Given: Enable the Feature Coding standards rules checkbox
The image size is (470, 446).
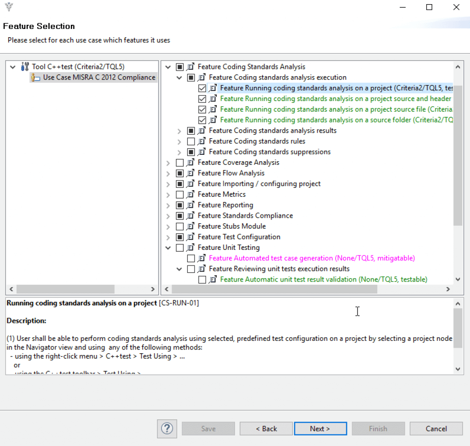Looking at the screenshot, I should tap(191, 141).
